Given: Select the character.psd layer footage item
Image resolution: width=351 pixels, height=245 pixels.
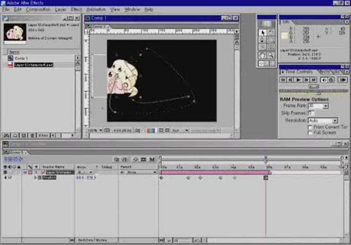Looking at the screenshot, I should [34, 65].
